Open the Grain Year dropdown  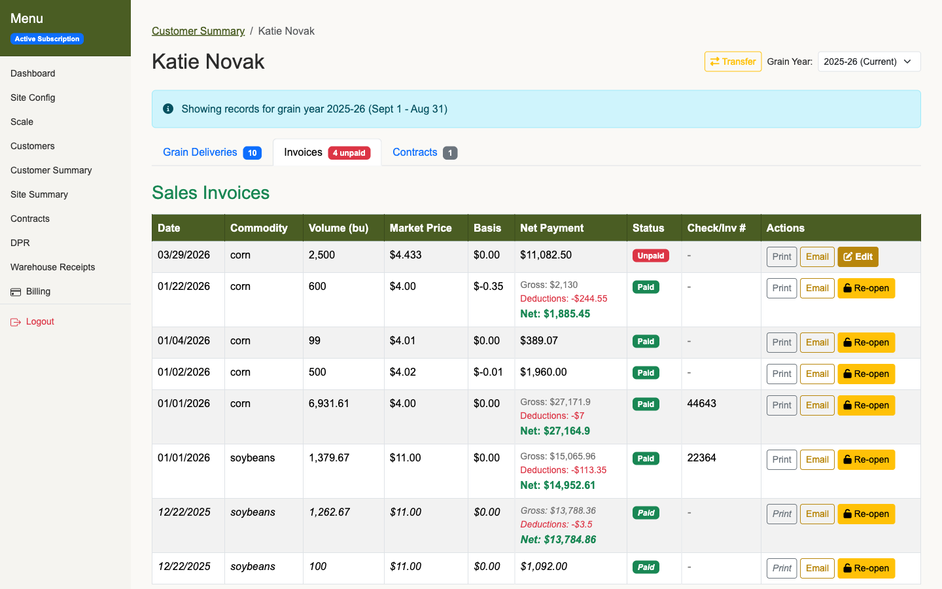tap(869, 62)
